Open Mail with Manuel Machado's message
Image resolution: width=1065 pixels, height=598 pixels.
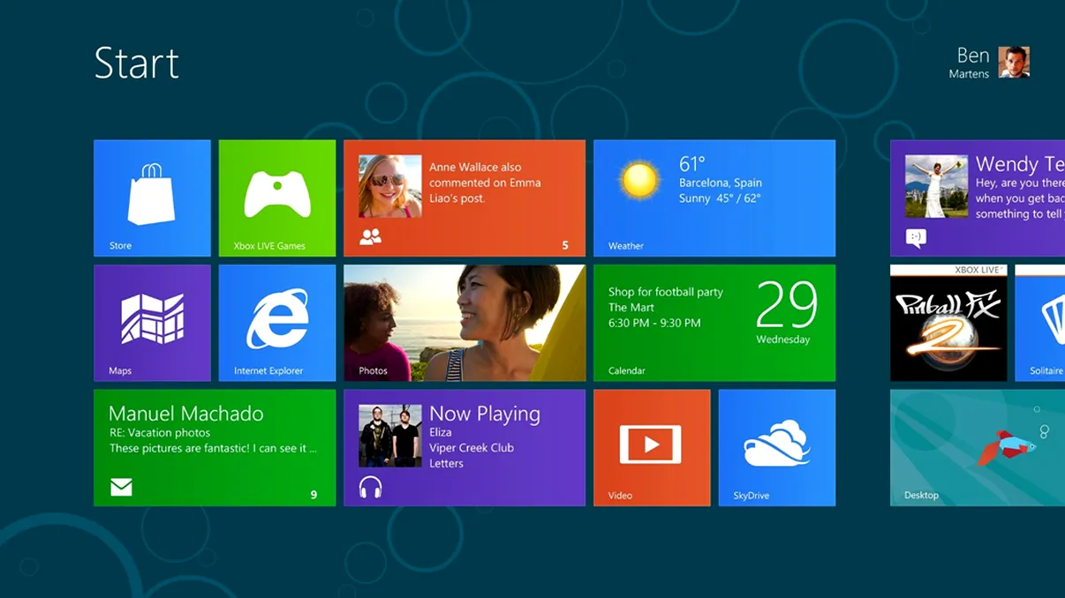[214, 447]
